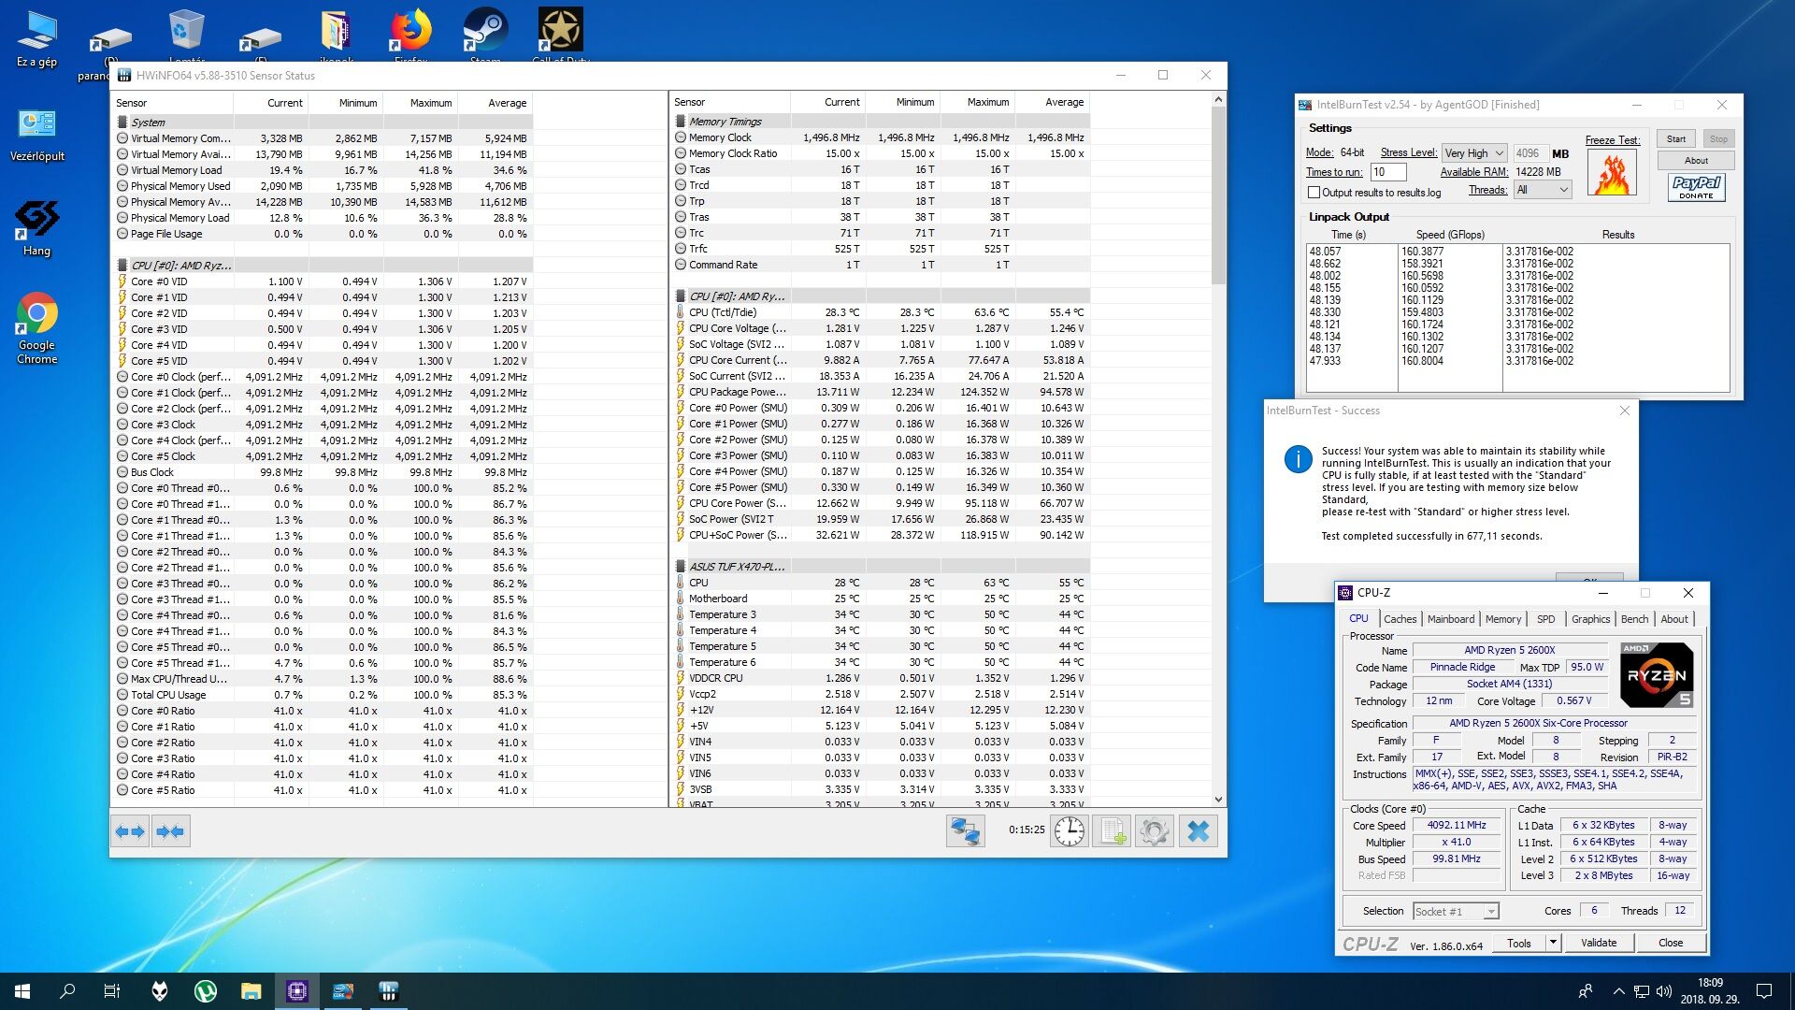Click the PayPal Donate image button

[1696, 187]
